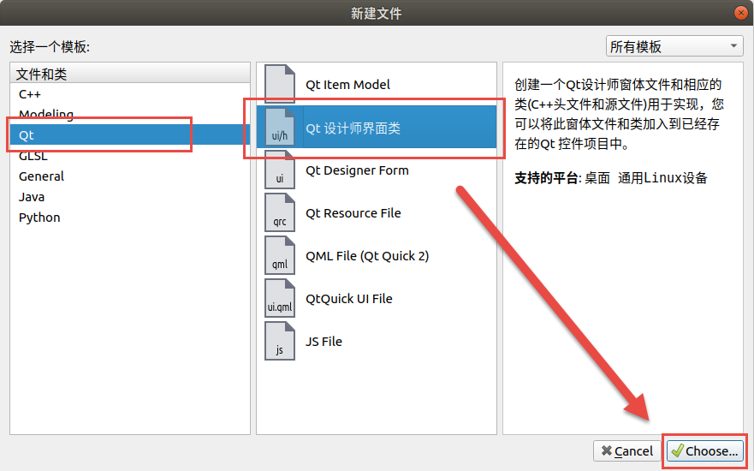Select the General category
This screenshot has width=754, height=471.
point(130,176)
